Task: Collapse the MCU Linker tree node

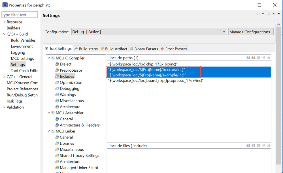Action: pyautogui.click(x=49, y=131)
